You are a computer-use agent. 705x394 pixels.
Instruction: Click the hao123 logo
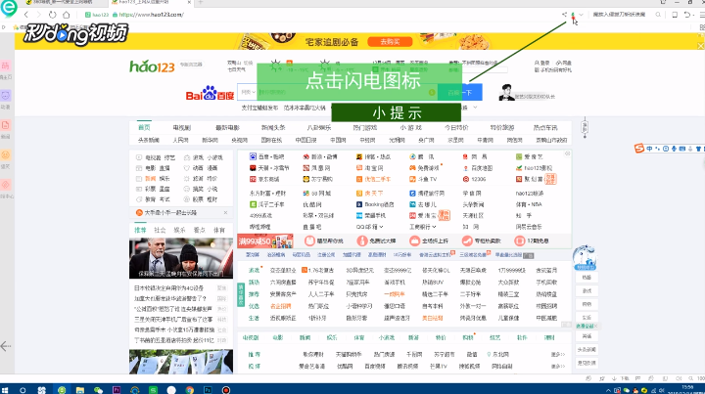pyautogui.click(x=152, y=66)
